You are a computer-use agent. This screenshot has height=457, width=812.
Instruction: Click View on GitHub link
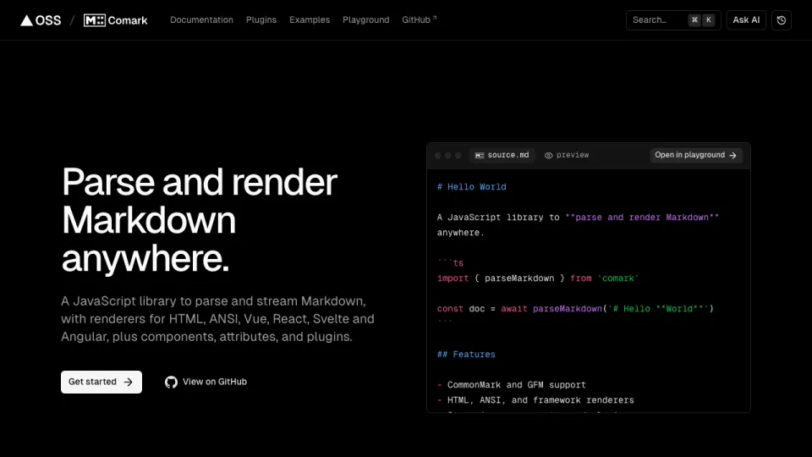(x=206, y=382)
